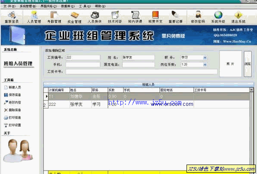The image size is (257, 174).
Task: Click the 班组人员 panel title bar
Action: coord(149,84)
